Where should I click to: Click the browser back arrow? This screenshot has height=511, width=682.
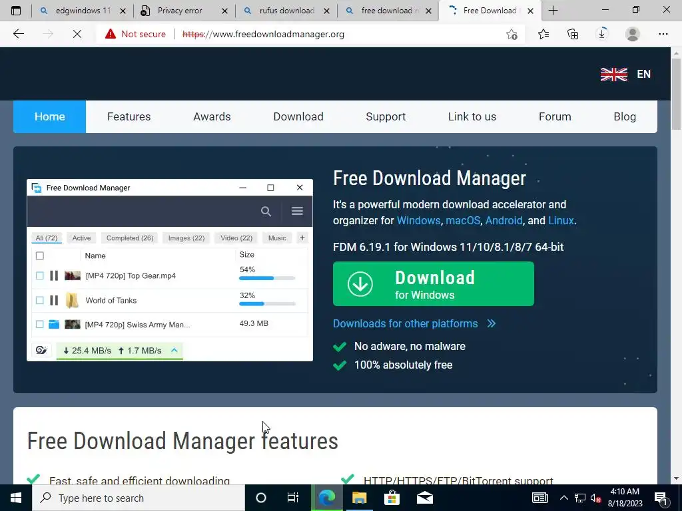point(18,34)
